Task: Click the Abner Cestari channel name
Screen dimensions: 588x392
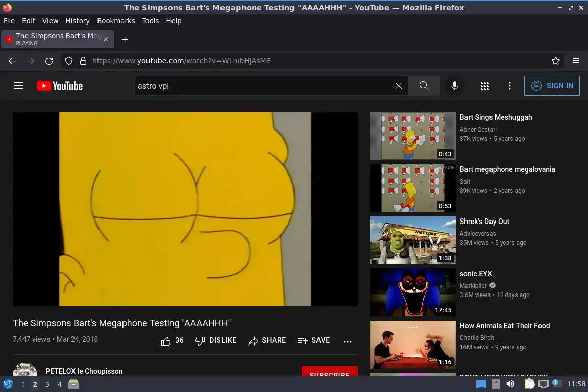Action: tap(478, 130)
